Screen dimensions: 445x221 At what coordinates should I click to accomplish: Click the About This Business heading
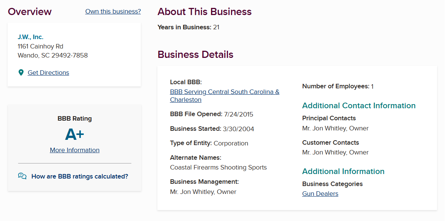(x=204, y=12)
